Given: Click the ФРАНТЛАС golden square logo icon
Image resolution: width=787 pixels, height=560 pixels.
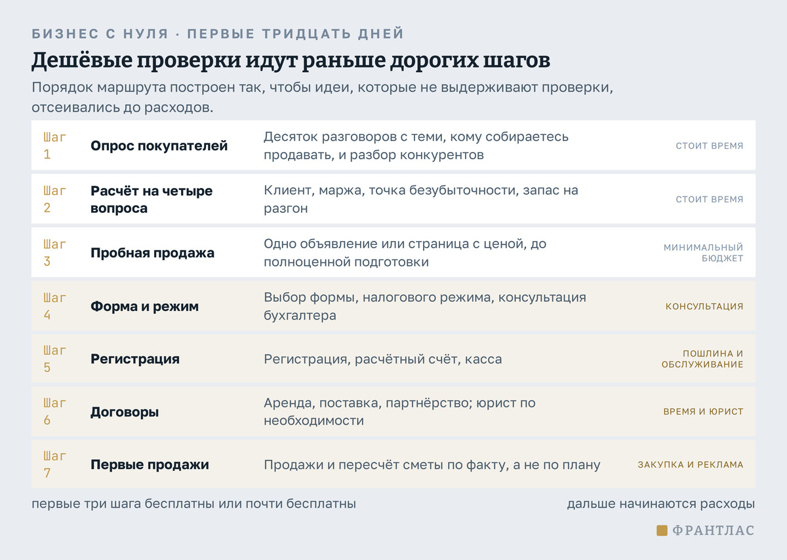Looking at the screenshot, I should (662, 531).
